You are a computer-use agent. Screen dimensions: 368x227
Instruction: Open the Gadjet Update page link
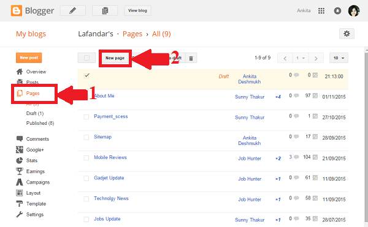(109, 178)
